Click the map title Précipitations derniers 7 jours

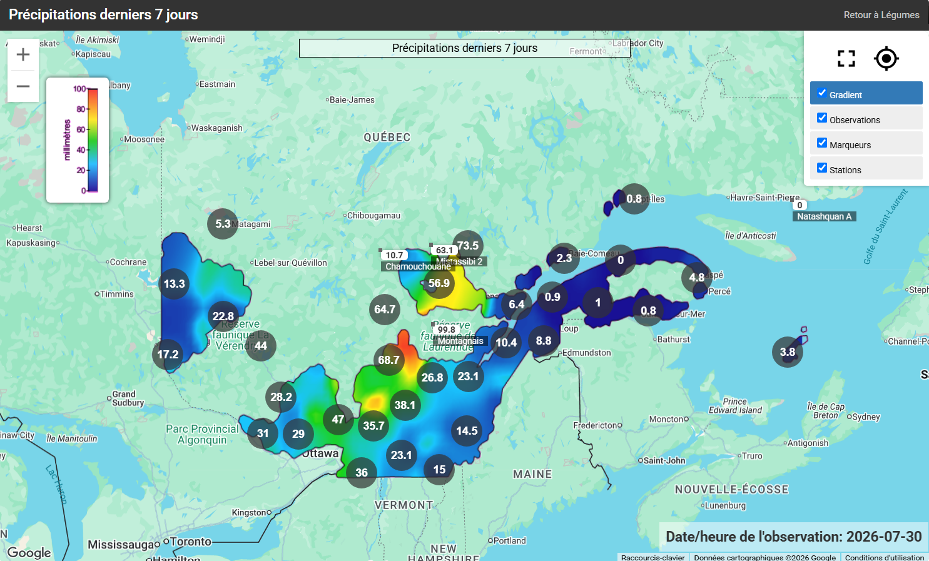pos(465,48)
